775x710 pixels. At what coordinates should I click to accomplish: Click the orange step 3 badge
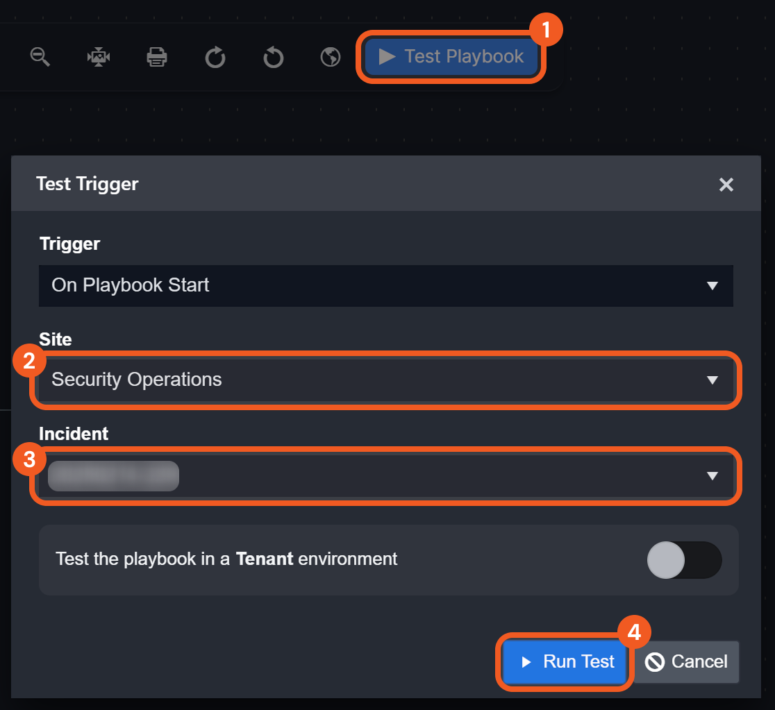pos(29,460)
